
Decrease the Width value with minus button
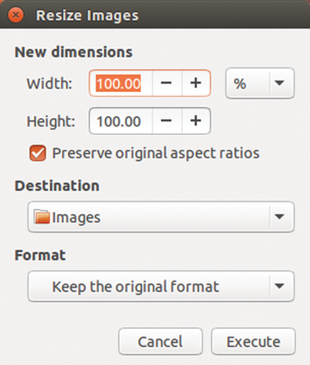(x=166, y=84)
